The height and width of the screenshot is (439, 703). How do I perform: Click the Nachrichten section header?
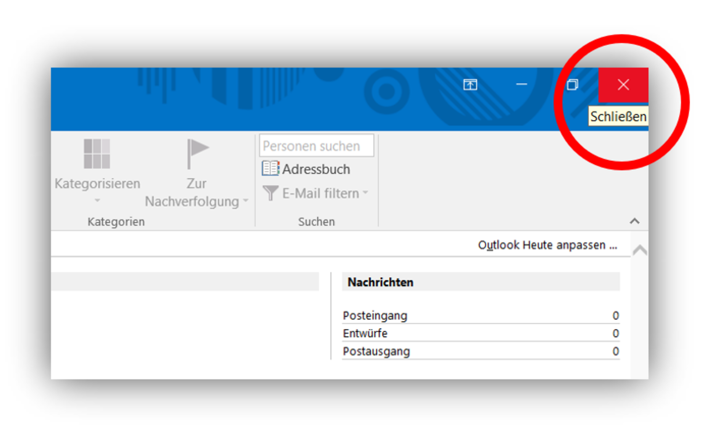point(380,282)
